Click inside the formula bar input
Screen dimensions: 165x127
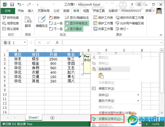(x=111, y=43)
